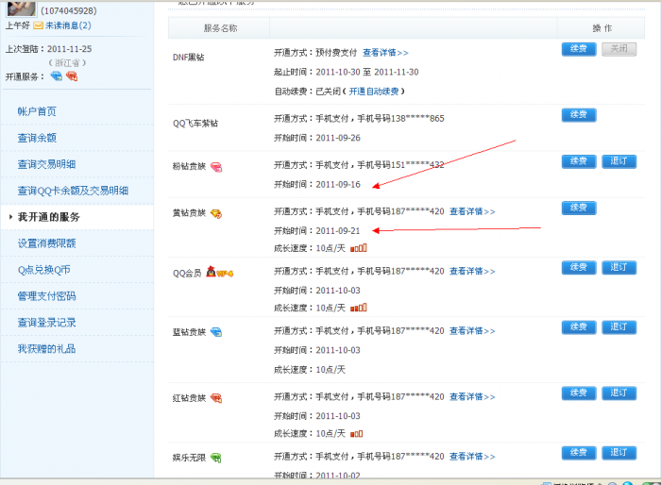This screenshot has width=661, height=485.
Task: Open 查看详情>> link for 黄钻贵族
Action: 472,211
